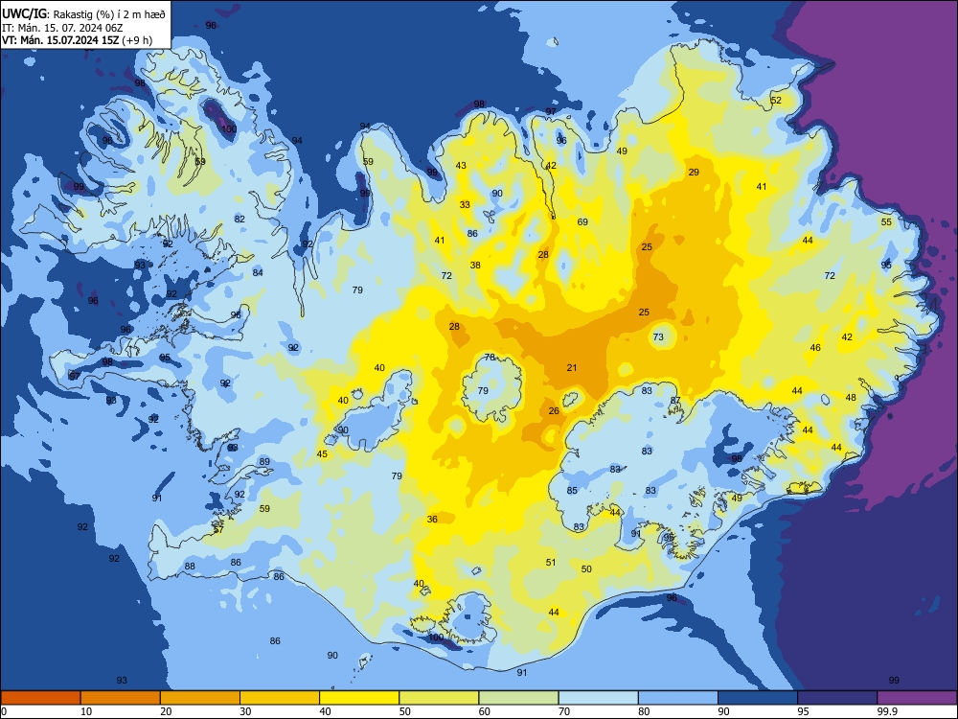Click the '46' humidity value on the map
Image resolution: width=958 pixels, height=719 pixels.
pyautogui.click(x=815, y=348)
